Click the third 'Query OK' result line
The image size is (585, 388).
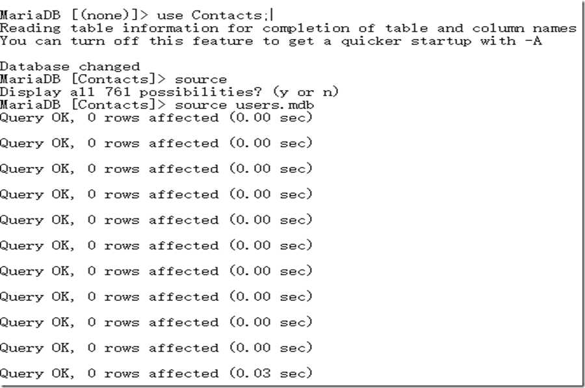click(x=156, y=169)
